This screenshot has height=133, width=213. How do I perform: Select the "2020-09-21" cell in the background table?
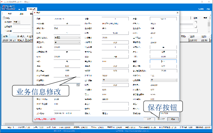tap(9, 40)
